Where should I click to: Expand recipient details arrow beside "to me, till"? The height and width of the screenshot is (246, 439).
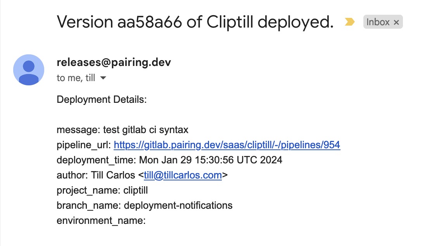coord(103,78)
